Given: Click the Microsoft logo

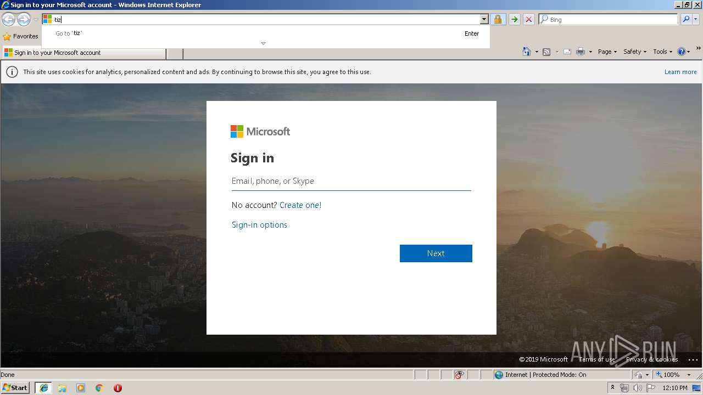Looking at the screenshot, I should pyautogui.click(x=260, y=131).
